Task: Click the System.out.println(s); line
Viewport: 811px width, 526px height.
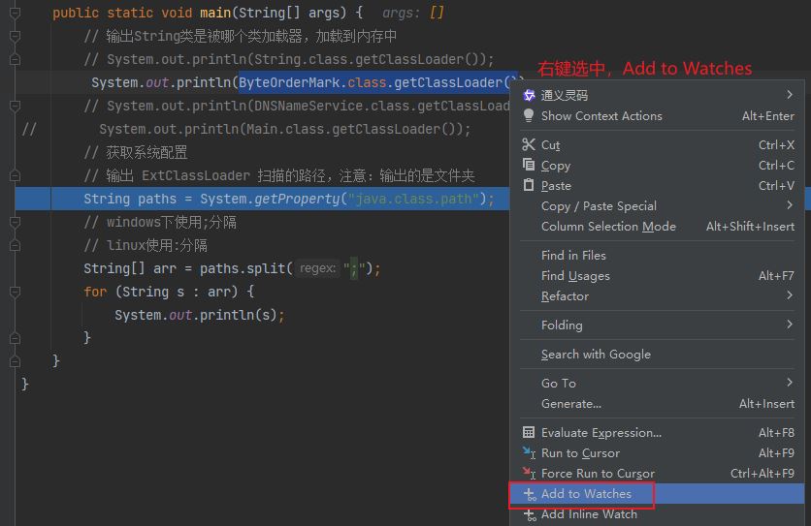Action: (x=200, y=315)
